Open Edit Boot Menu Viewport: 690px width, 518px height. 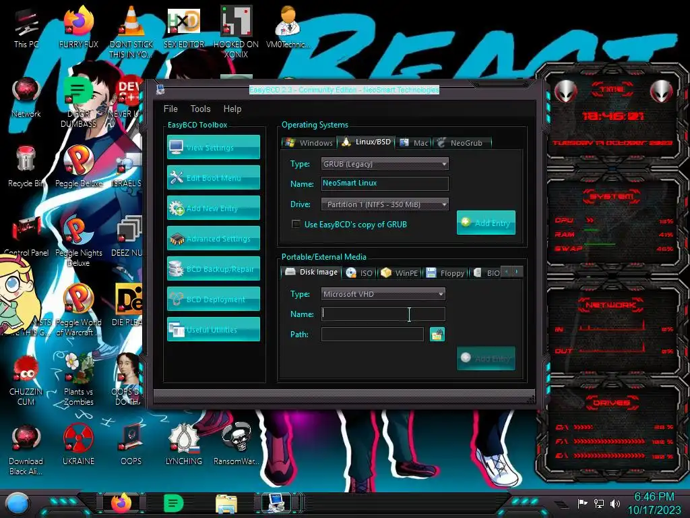[214, 177]
